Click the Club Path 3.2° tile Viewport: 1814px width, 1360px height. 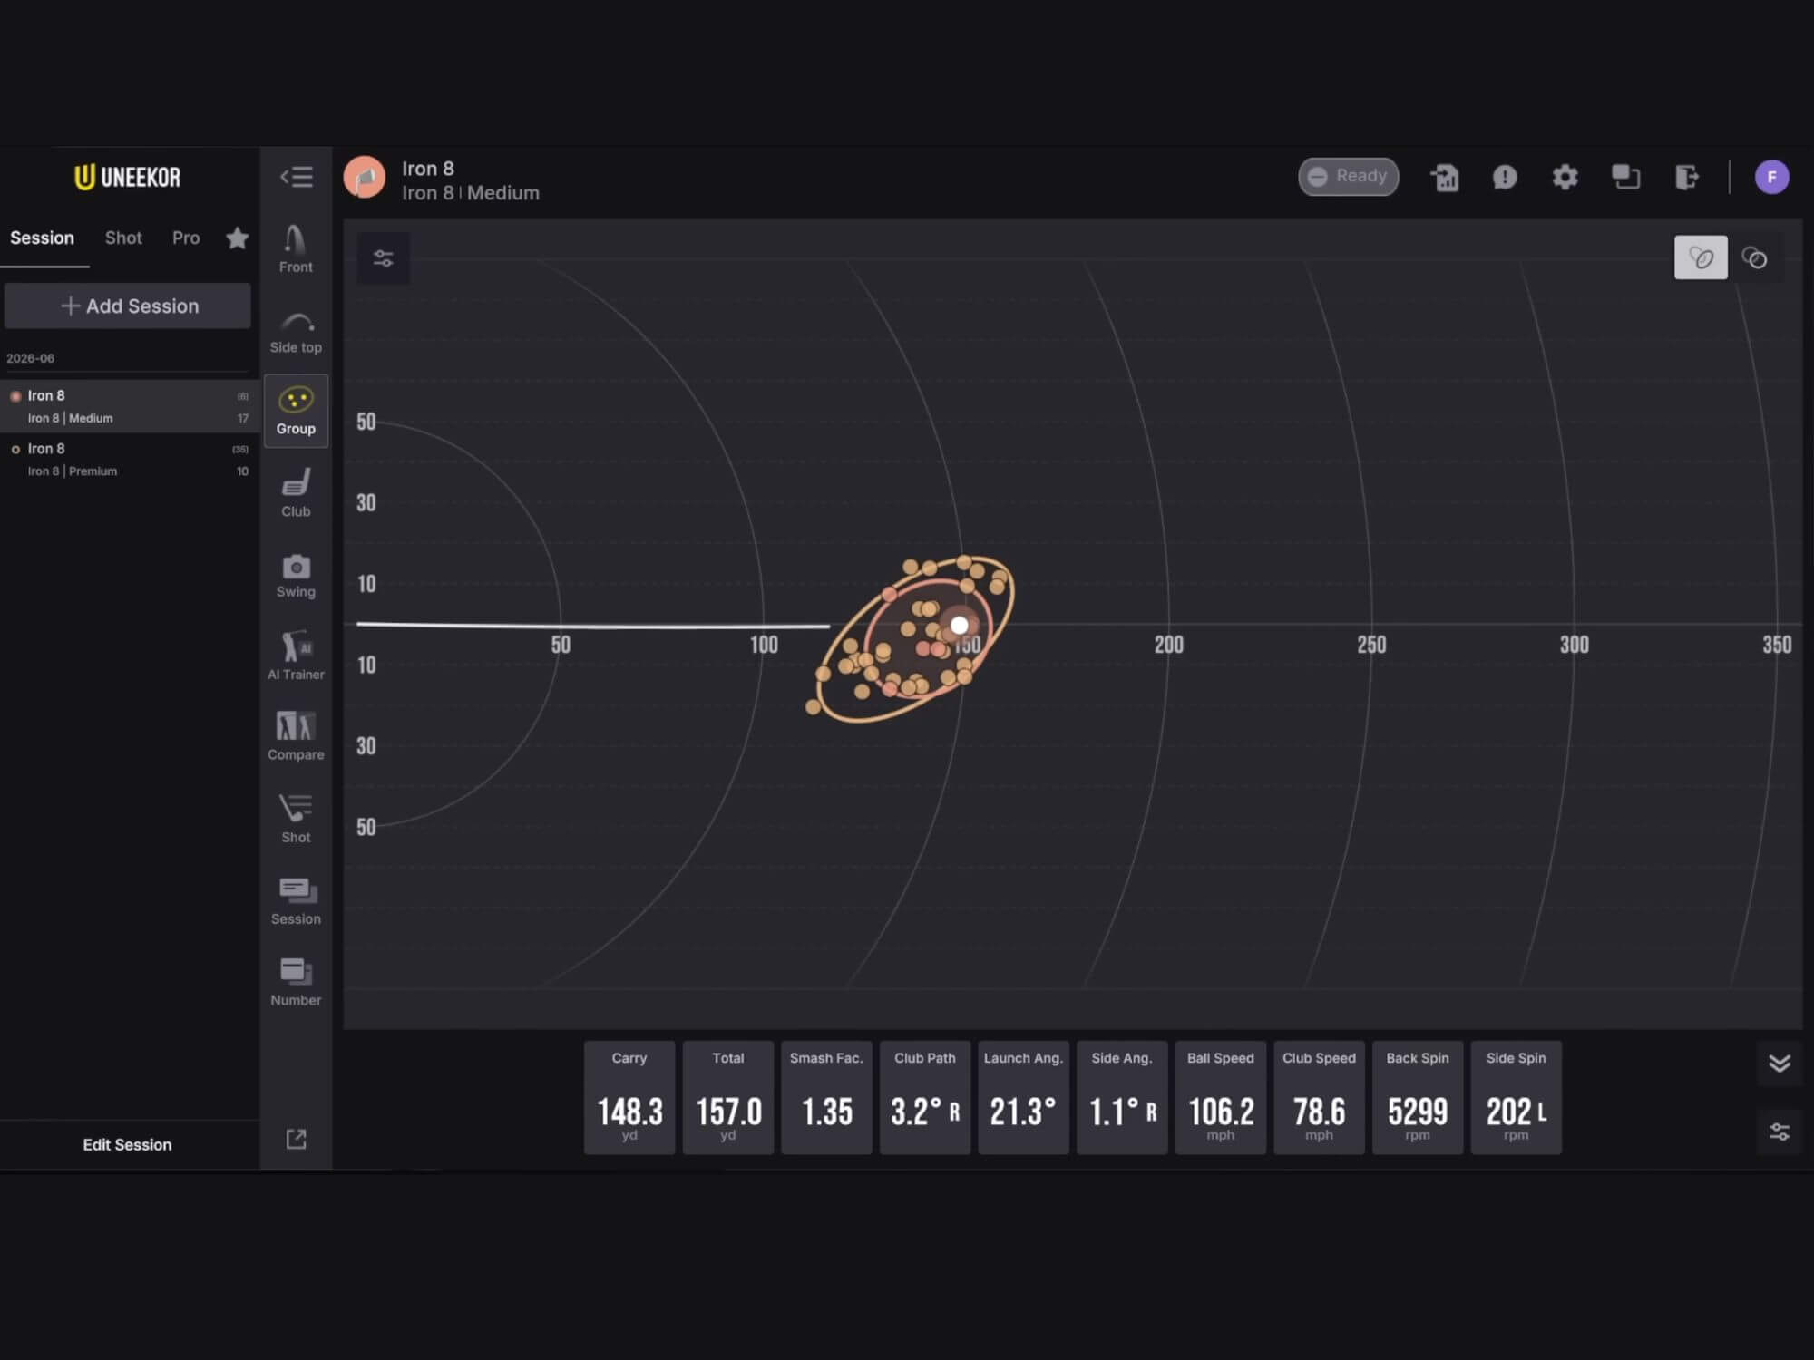point(925,1097)
